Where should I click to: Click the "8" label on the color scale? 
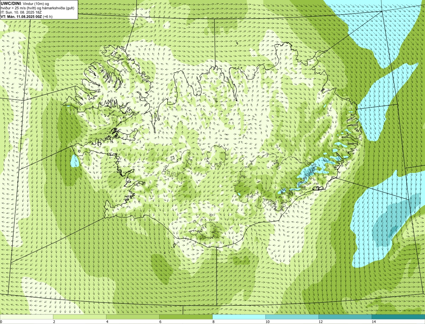[x=213, y=322]
